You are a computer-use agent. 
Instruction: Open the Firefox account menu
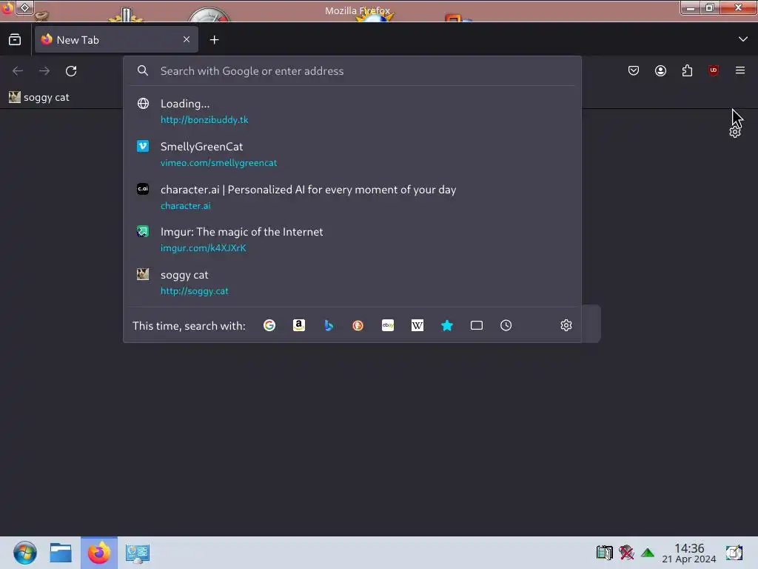pos(660,70)
